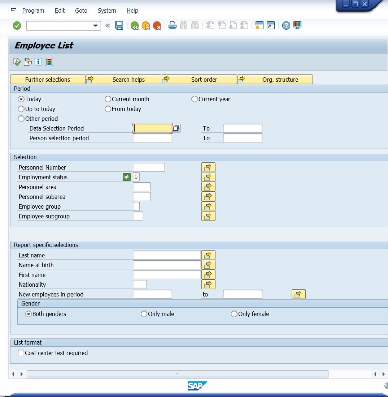Open multiple selection for Personnel Number
Image resolution: width=388 pixels, height=397 pixels.
pos(208,167)
